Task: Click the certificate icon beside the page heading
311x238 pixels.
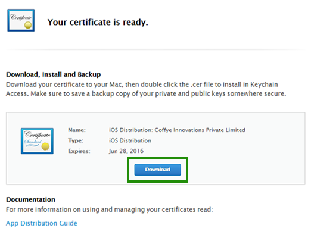Action: (21, 20)
